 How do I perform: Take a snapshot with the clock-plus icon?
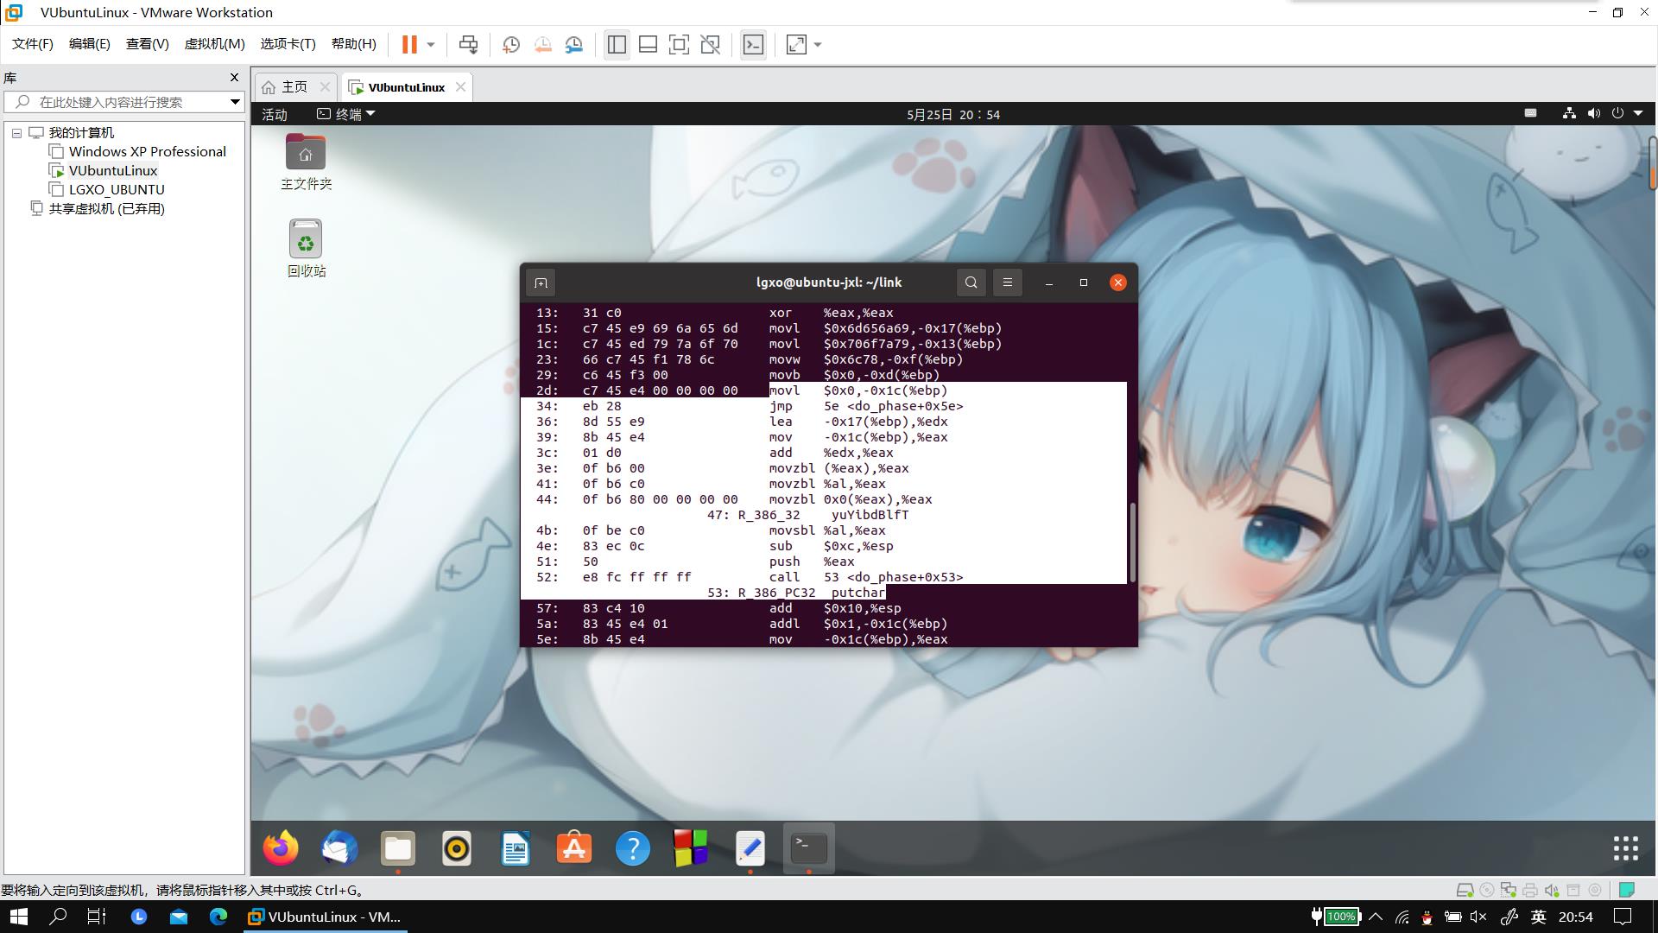point(510,45)
